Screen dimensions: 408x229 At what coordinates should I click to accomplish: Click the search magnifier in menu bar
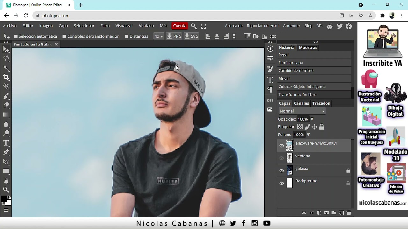coord(194,26)
